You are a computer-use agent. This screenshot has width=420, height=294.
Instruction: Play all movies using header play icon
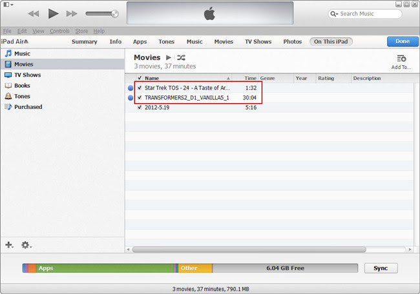pos(169,57)
